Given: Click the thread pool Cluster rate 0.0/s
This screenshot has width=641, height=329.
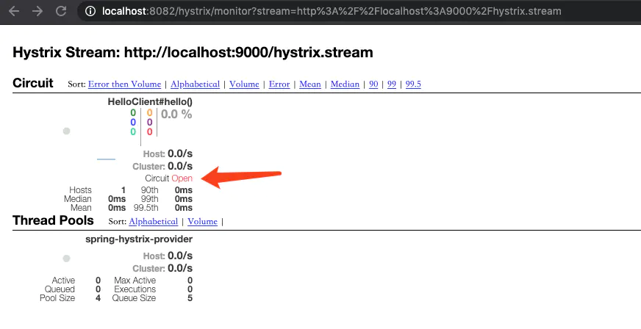Looking at the screenshot, I should click(x=180, y=268).
